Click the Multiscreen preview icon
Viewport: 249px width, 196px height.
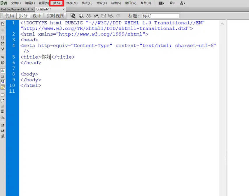coord(73,16)
